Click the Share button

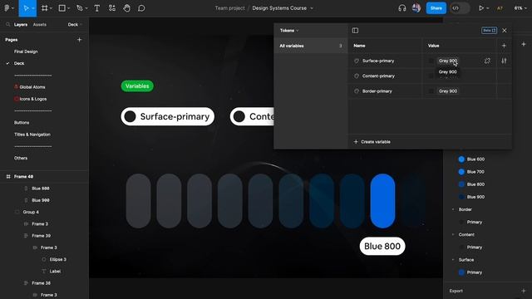[x=436, y=8]
